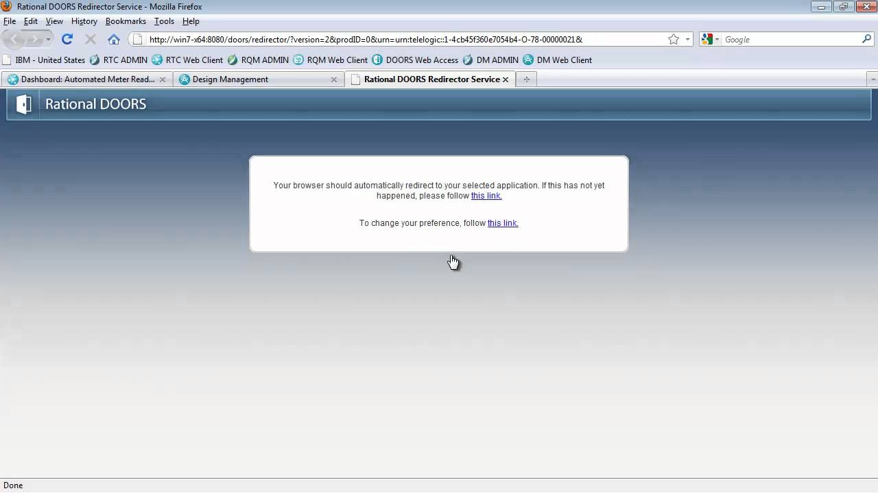Switch to the Design Management tab
Screen dimensions: 878x493
[259, 79]
